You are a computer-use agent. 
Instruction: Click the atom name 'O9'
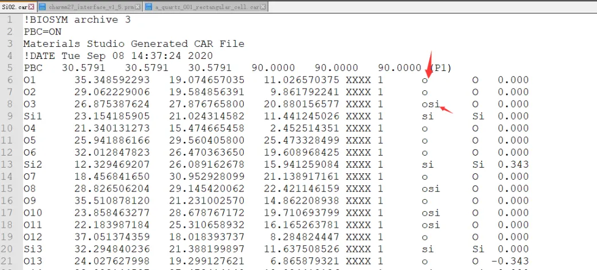click(x=30, y=201)
